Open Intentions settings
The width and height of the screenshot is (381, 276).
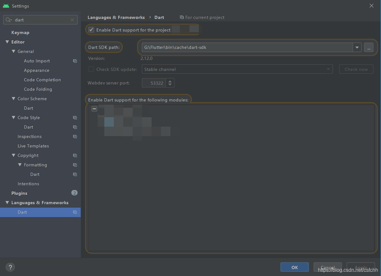[28, 184]
